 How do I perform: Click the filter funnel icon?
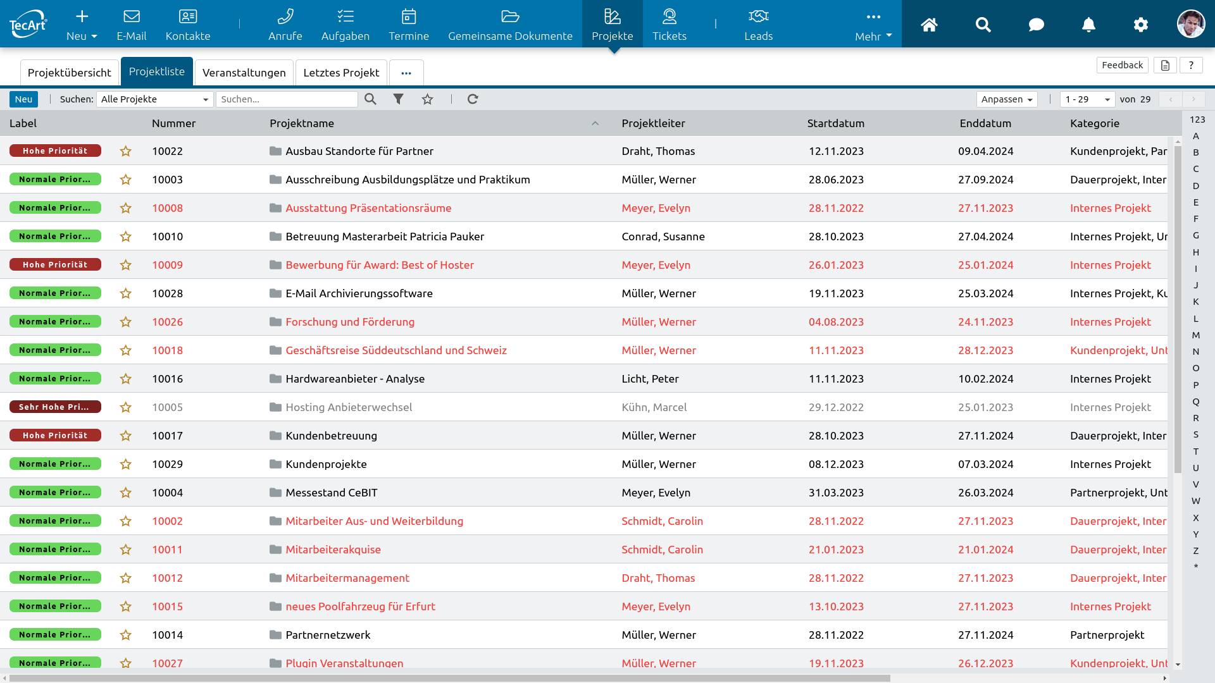click(398, 99)
